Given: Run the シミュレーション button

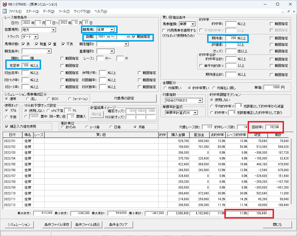Looking at the screenshot, I should 19,225.
